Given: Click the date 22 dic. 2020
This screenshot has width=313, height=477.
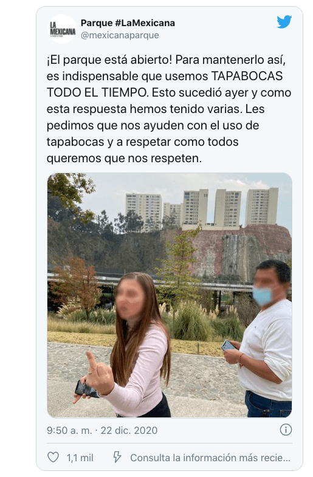Looking at the screenshot, I should [x=129, y=430].
